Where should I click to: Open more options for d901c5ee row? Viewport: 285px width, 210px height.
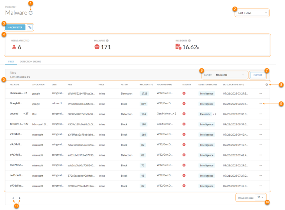tap(261, 186)
